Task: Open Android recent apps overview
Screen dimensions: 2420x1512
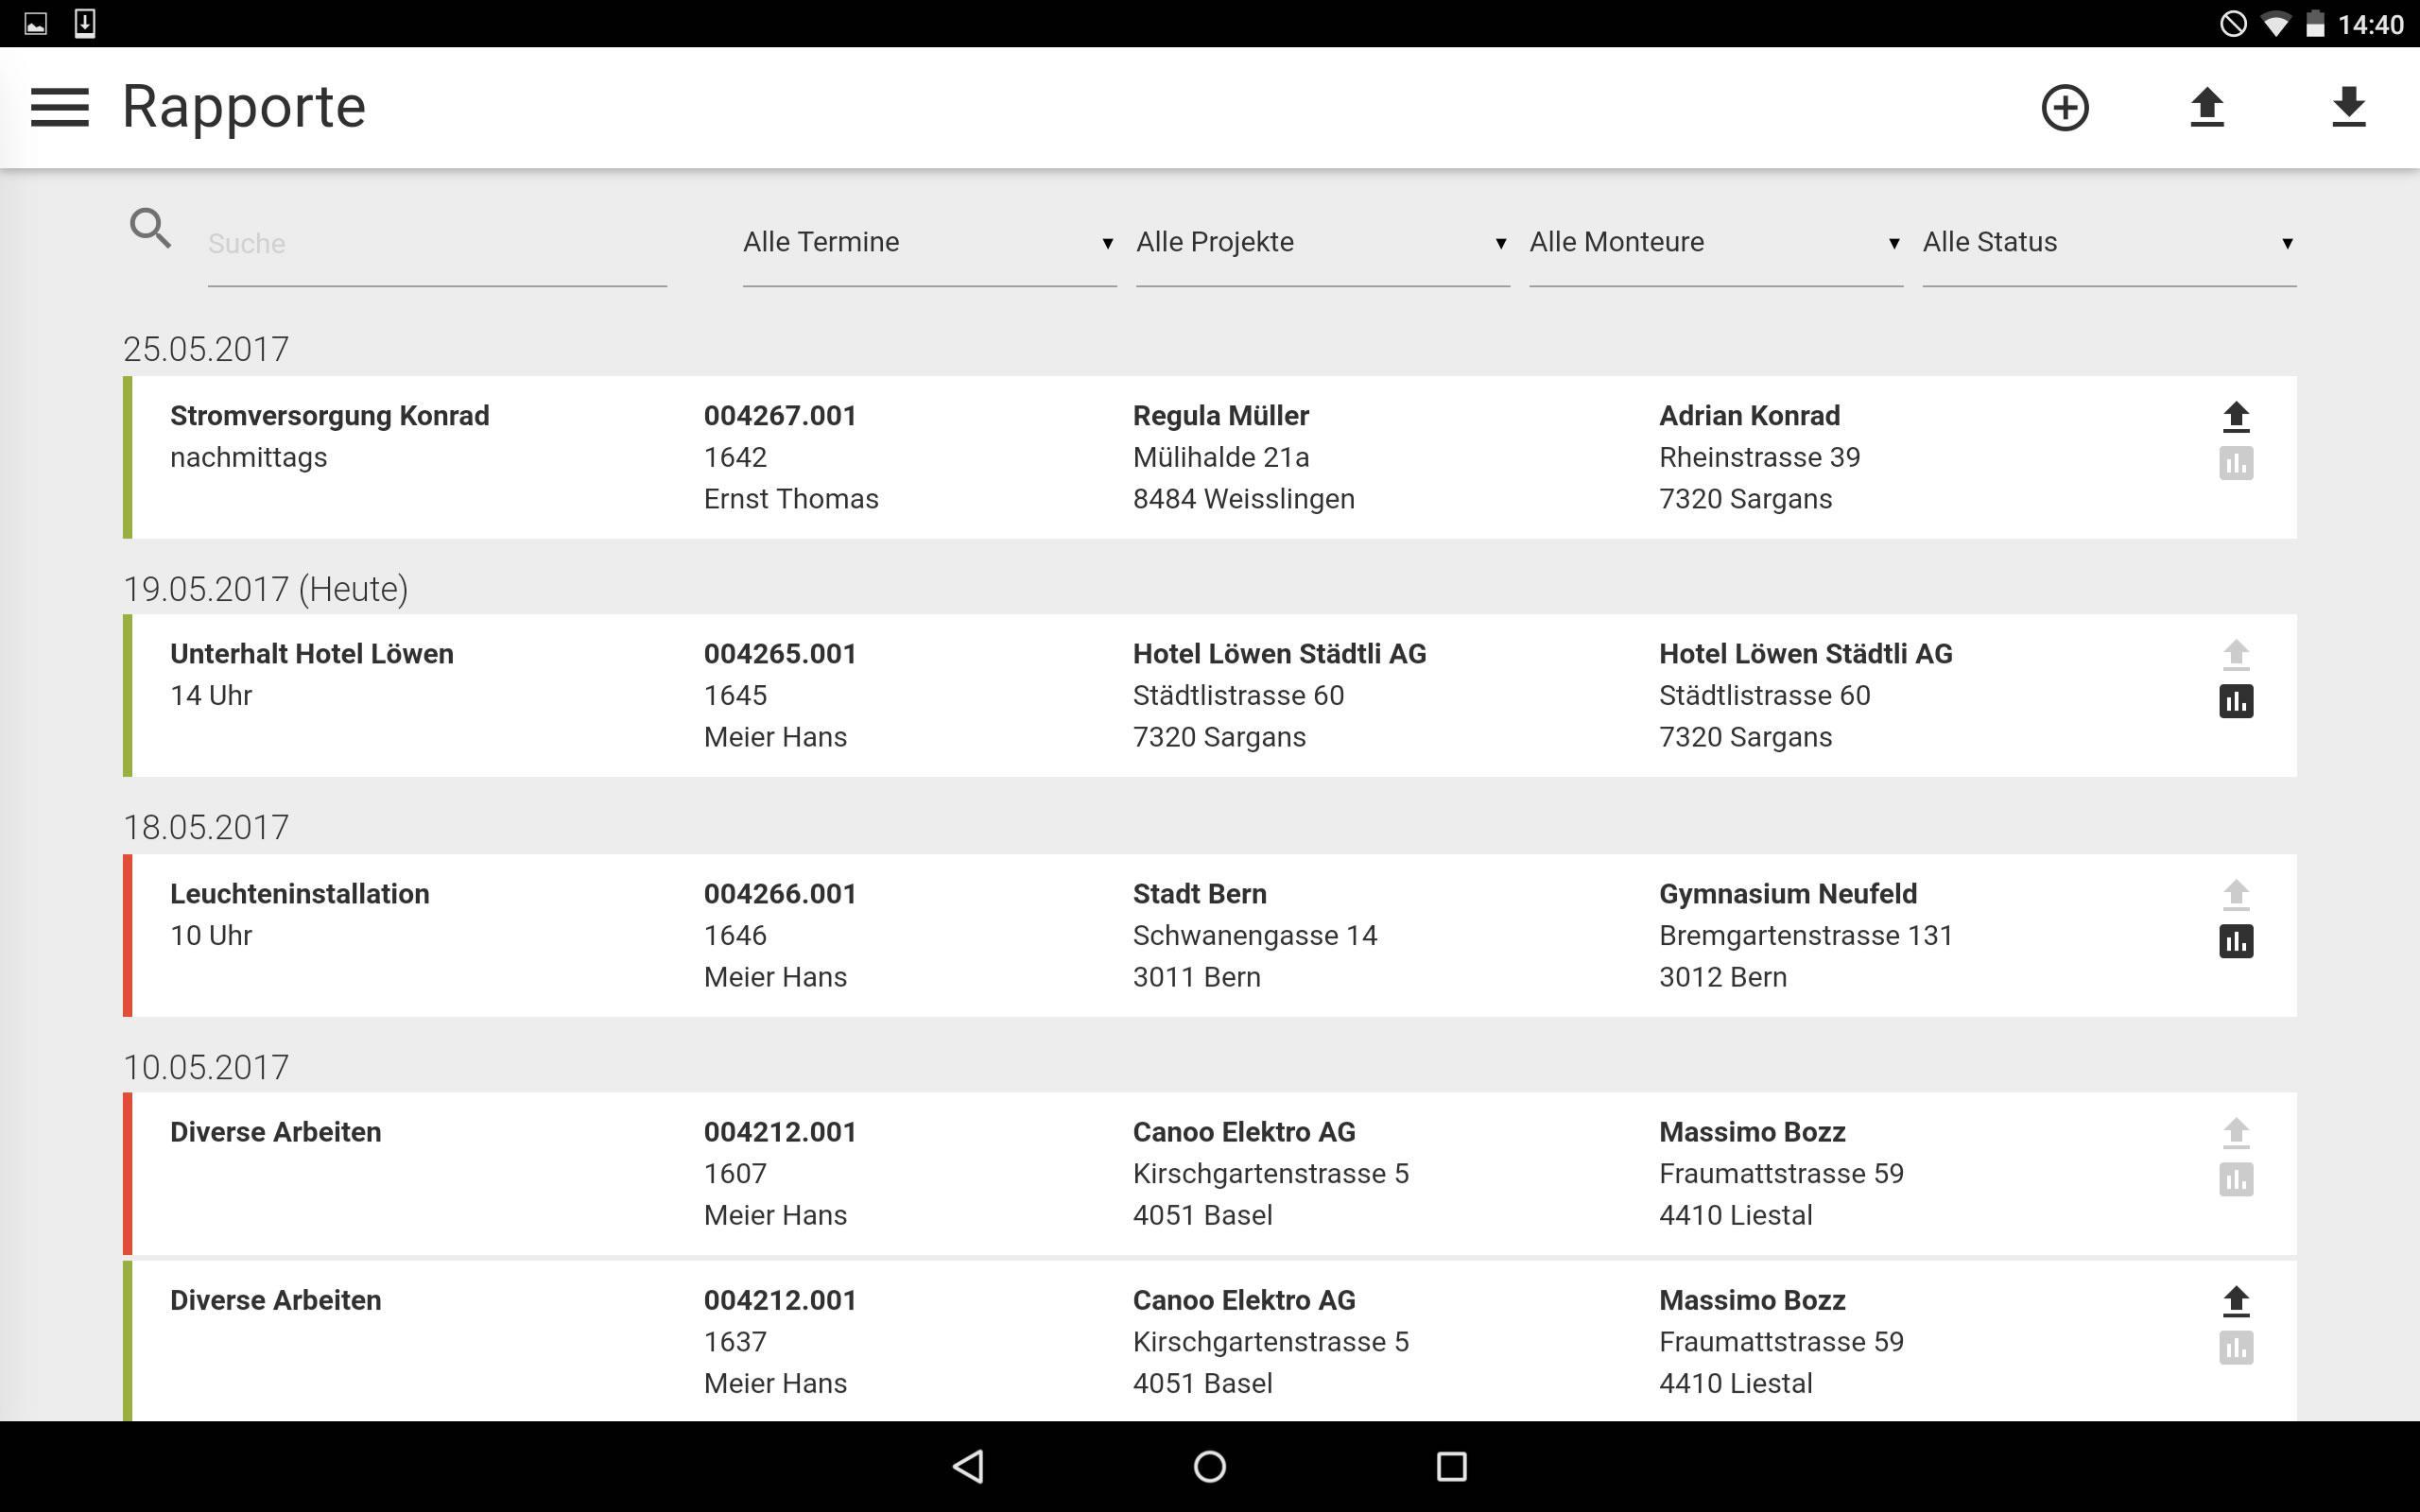Action: 1451,1467
